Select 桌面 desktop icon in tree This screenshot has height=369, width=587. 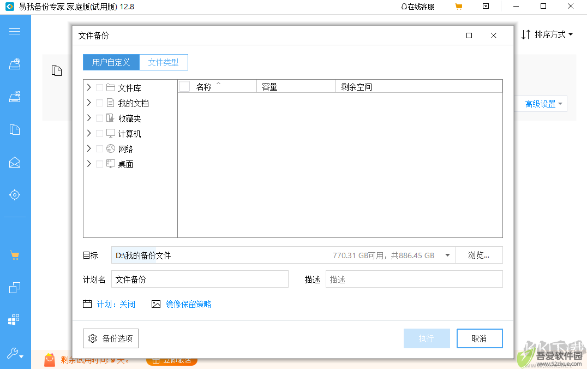pyautogui.click(x=110, y=164)
